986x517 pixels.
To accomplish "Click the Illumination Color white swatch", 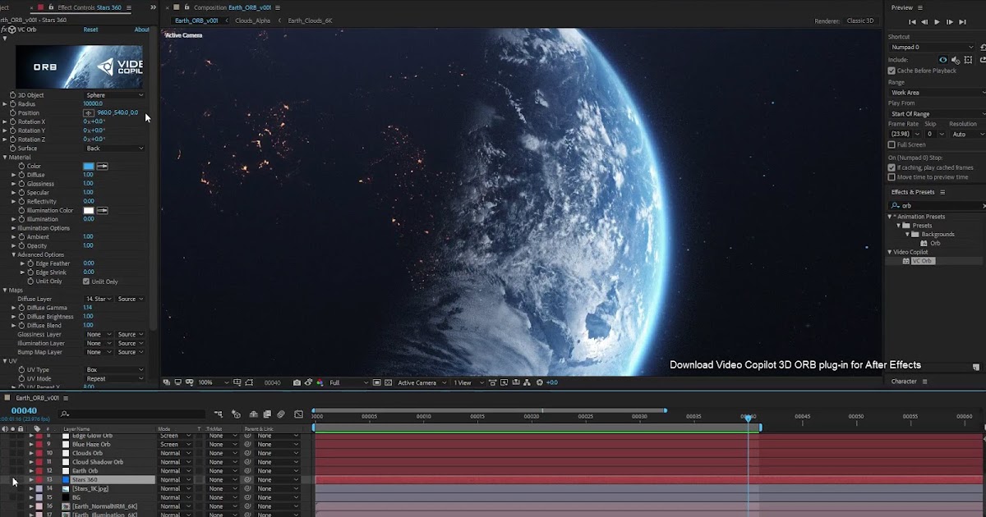I will (89, 210).
